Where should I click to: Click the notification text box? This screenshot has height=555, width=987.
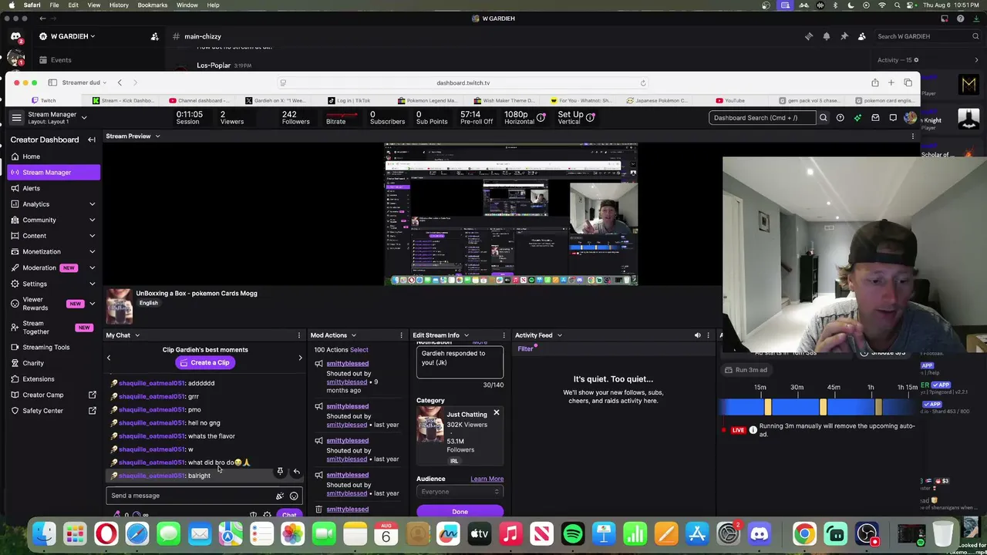(460, 362)
